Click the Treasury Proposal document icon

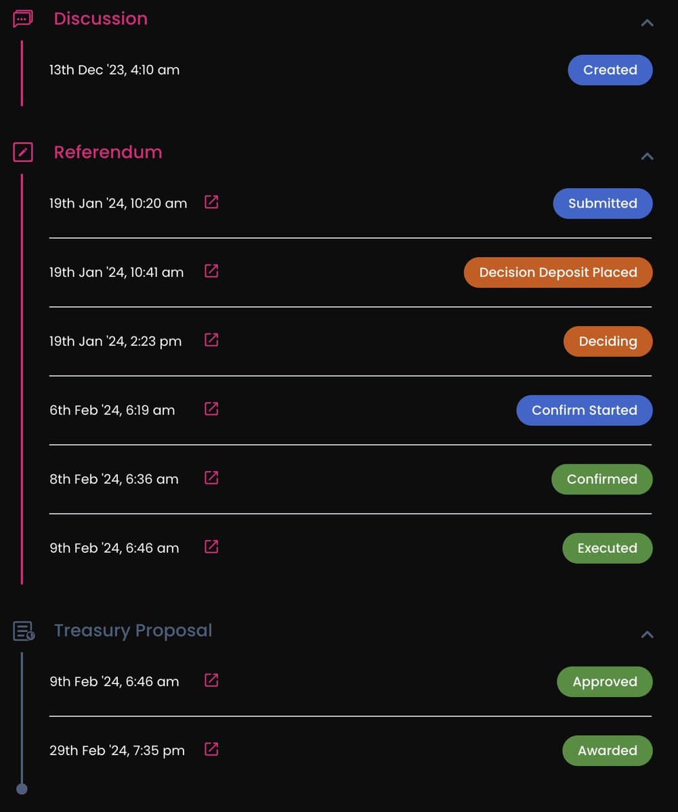pos(24,631)
